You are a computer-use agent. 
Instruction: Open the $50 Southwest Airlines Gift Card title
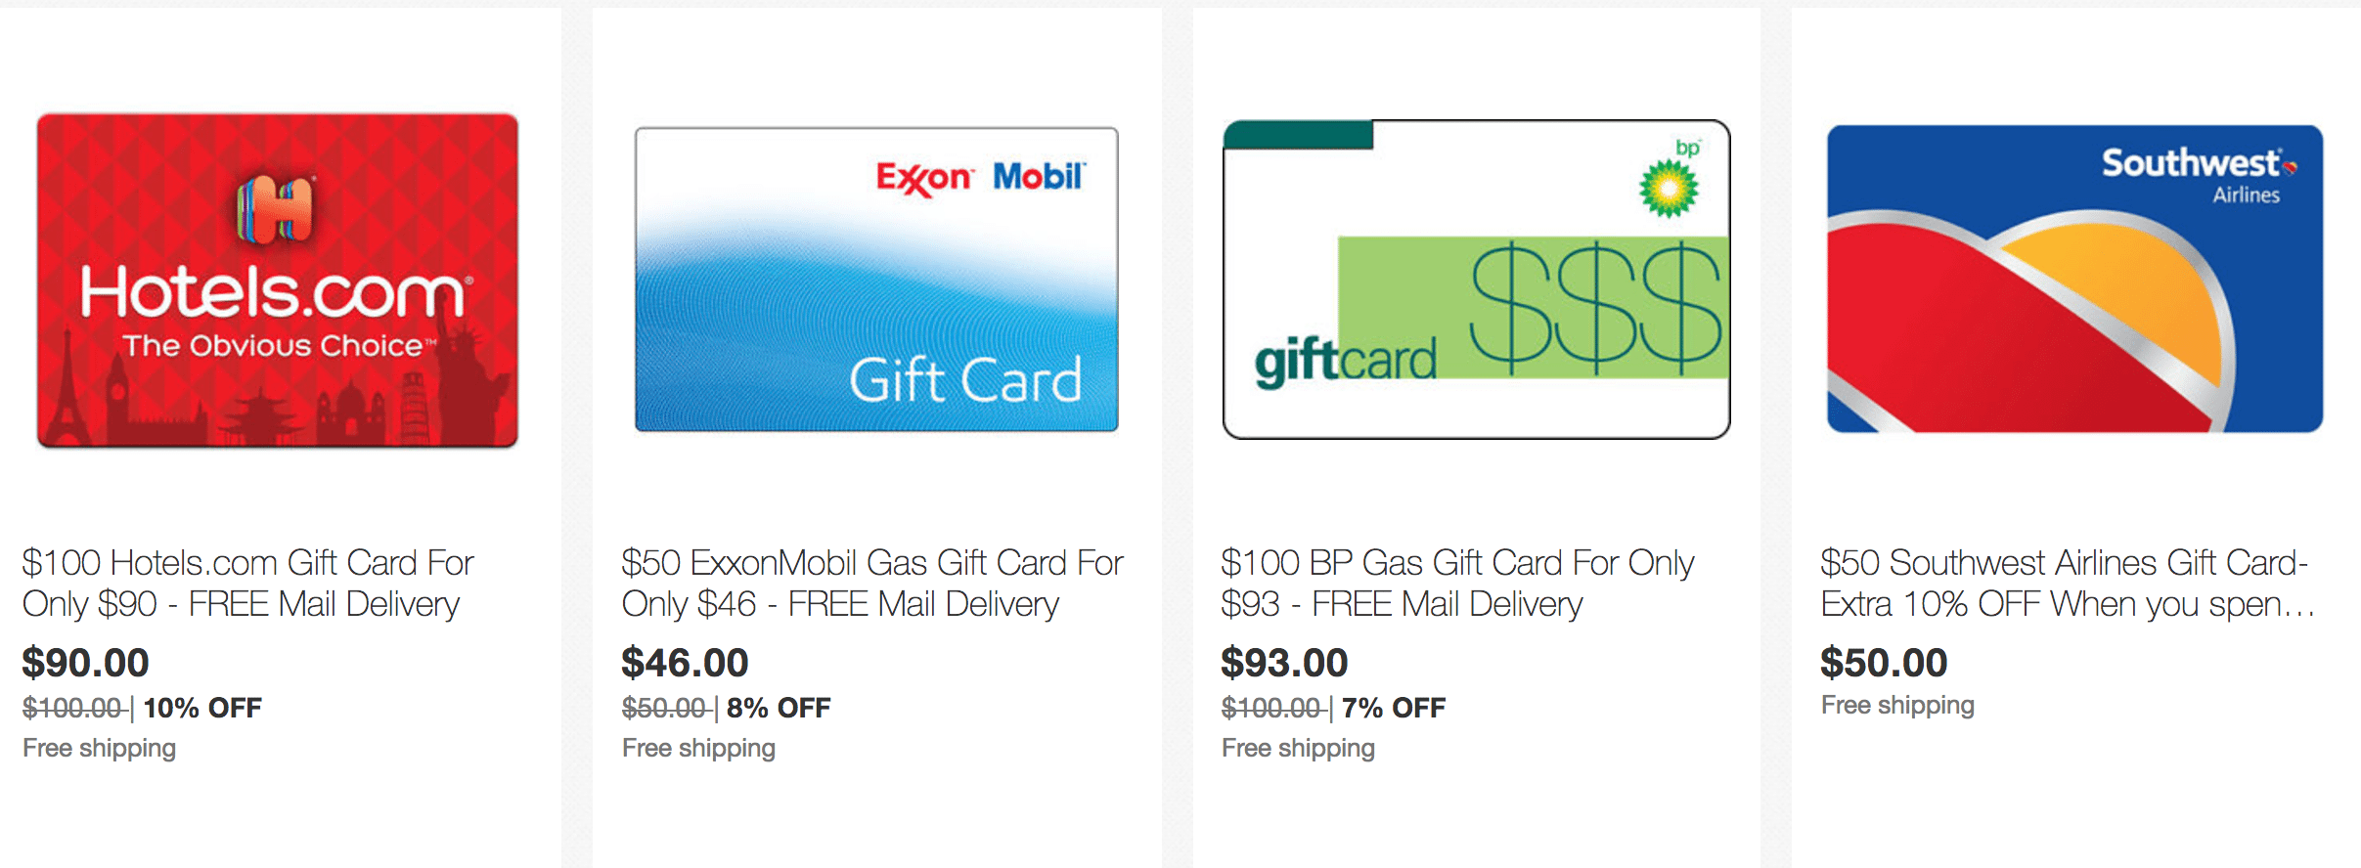tap(2068, 584)
